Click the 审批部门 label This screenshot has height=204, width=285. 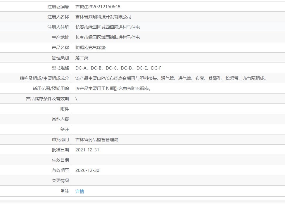click(x=60, y=139)
